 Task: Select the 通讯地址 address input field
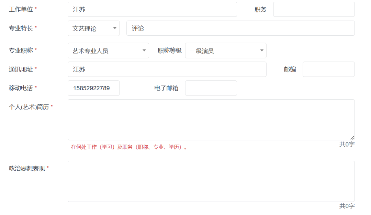[167, 69]
